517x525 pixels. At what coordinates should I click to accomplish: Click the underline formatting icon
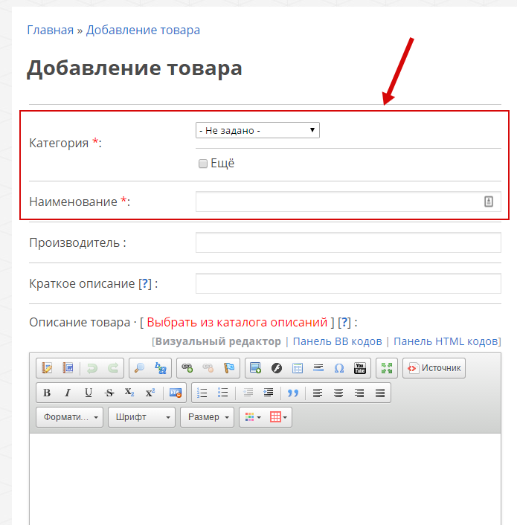[x=89, y=393]
